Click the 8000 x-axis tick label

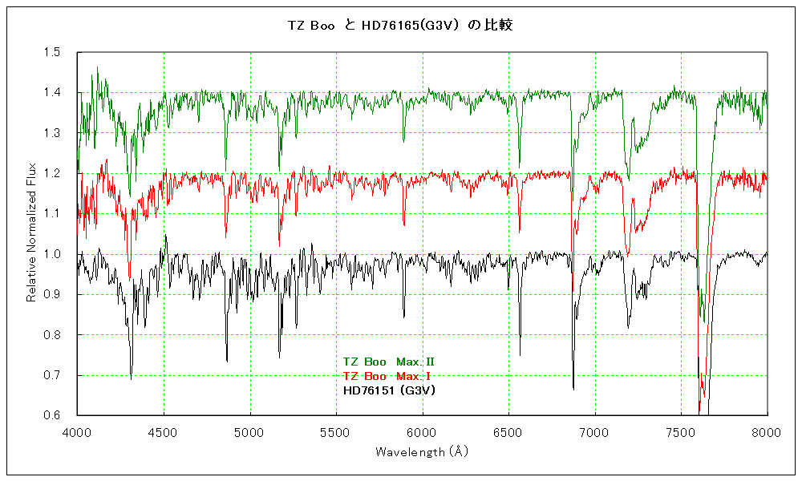coord(767,430)
